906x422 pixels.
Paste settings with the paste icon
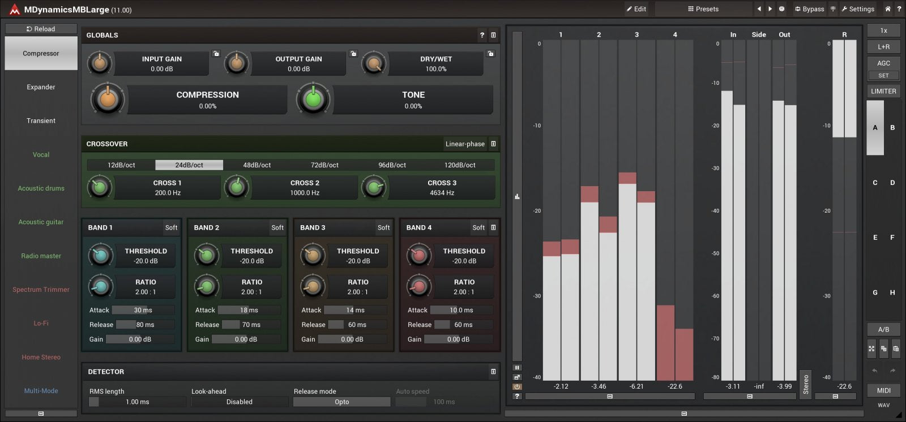pyautogui.click(x=896, y=349)
